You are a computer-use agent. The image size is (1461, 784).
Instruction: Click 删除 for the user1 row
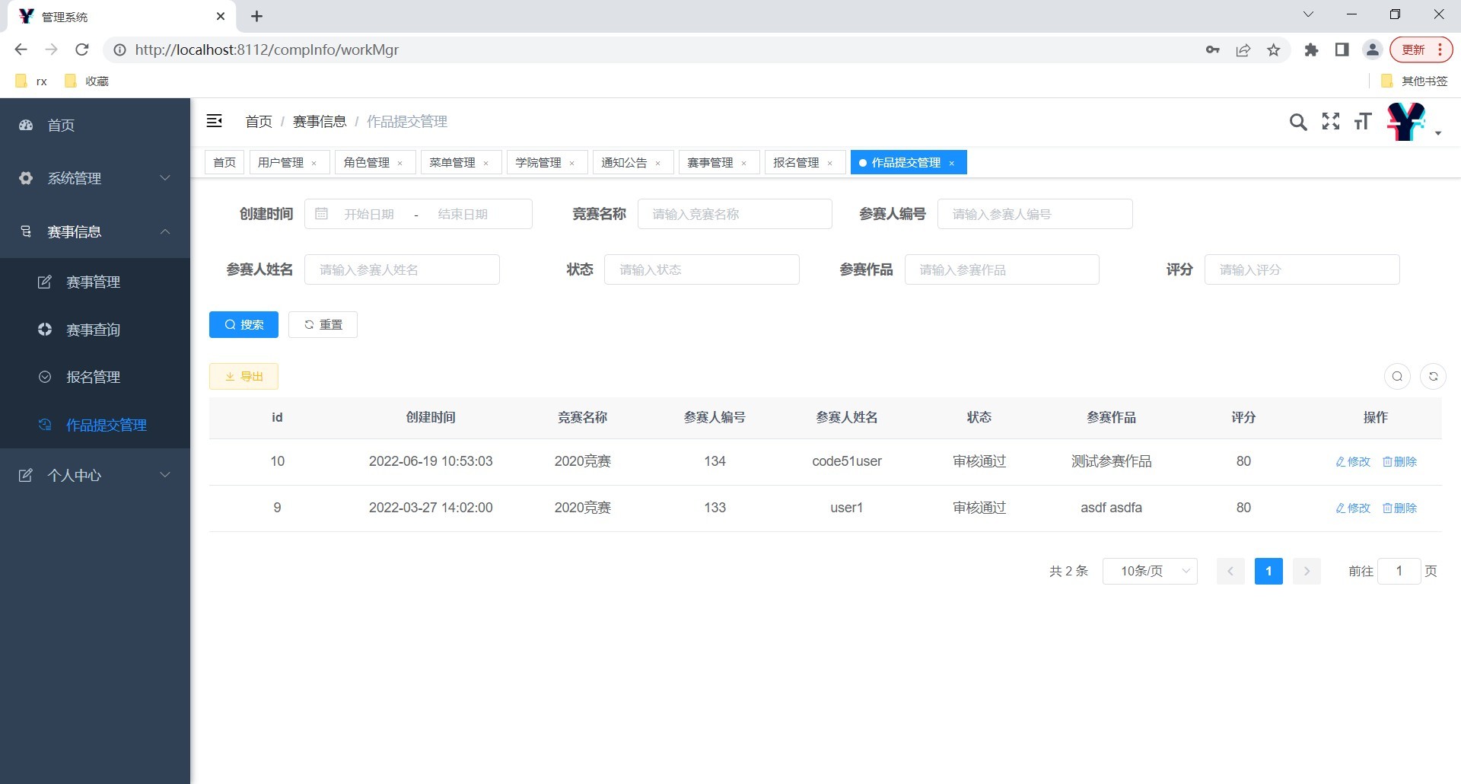click(1399, 508)
